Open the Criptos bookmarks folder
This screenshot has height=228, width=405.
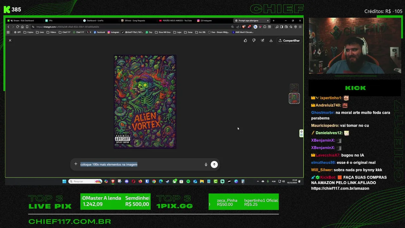point(28,32)
